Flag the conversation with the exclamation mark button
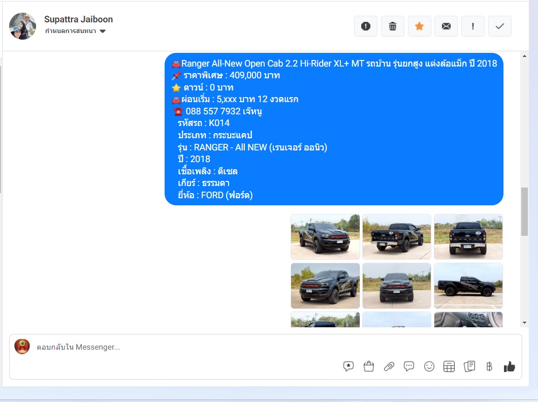538x402 pixels. [x=473, y=26]
